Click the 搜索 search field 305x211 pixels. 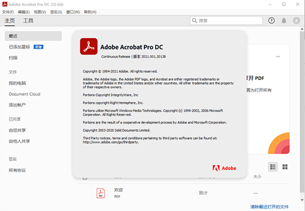pos(226,21)
